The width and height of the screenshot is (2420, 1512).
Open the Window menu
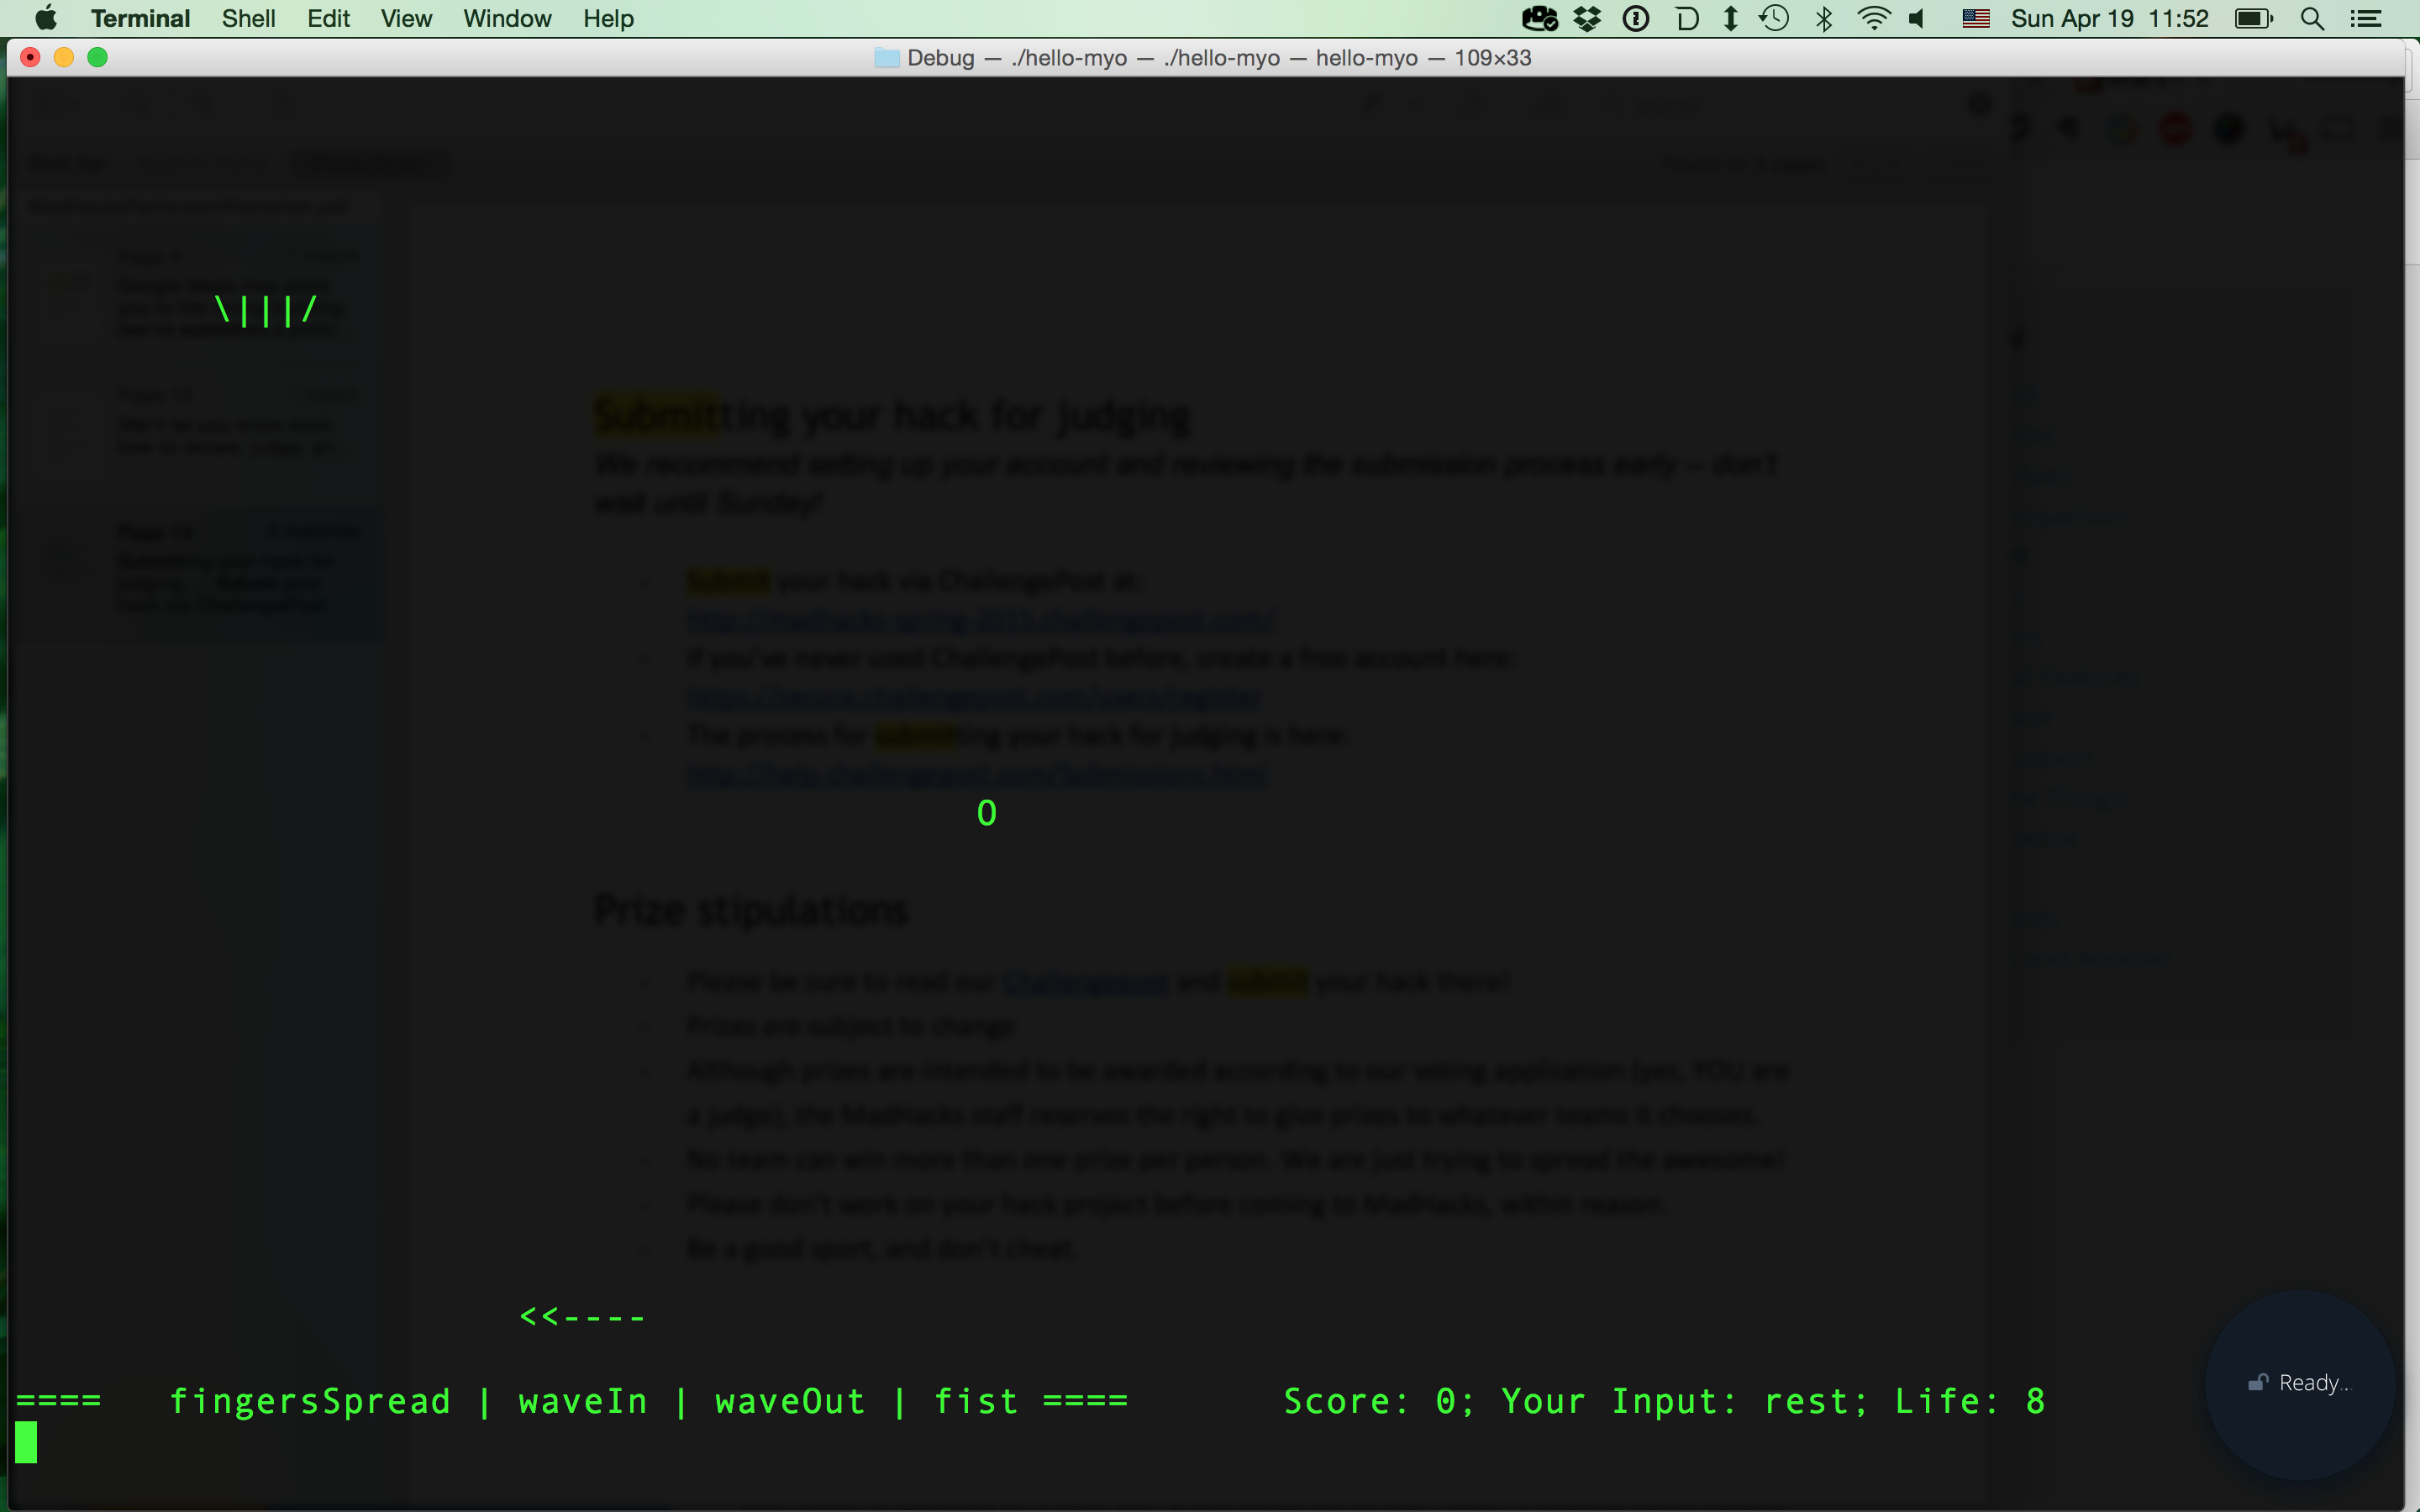pos(507,19)
